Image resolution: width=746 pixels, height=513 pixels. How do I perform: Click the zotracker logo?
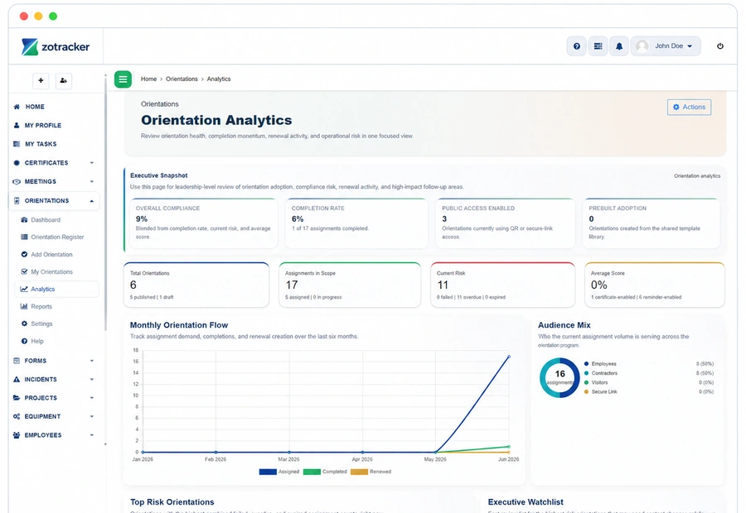56,46
